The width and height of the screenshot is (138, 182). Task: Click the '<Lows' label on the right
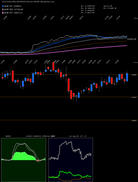(136, 63)
